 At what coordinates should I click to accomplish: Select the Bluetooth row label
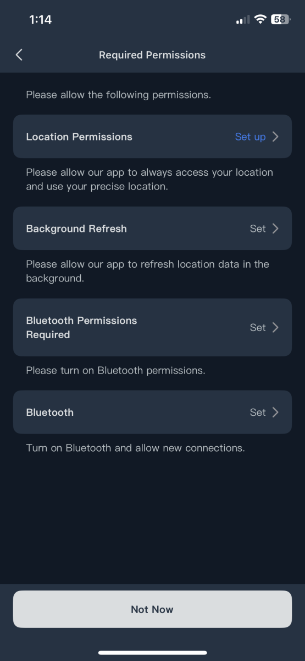49,412
